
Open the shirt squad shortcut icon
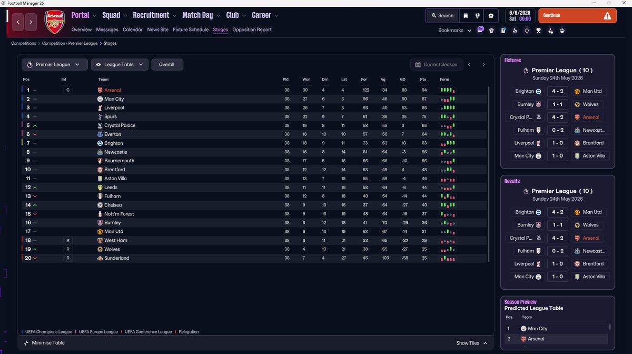pyautogui.click(x=491, y=31)
